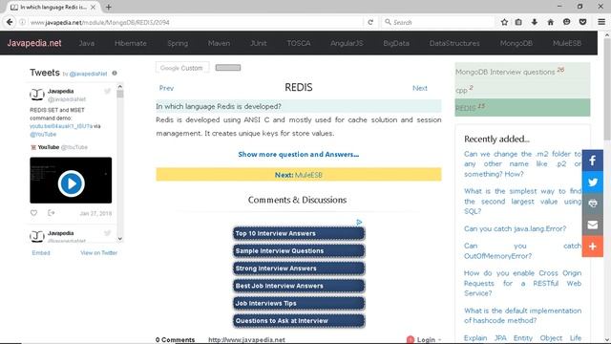The image size is (611, 344).
Task: Click the site information icon in address bar
Action: (x=22, y=22)
